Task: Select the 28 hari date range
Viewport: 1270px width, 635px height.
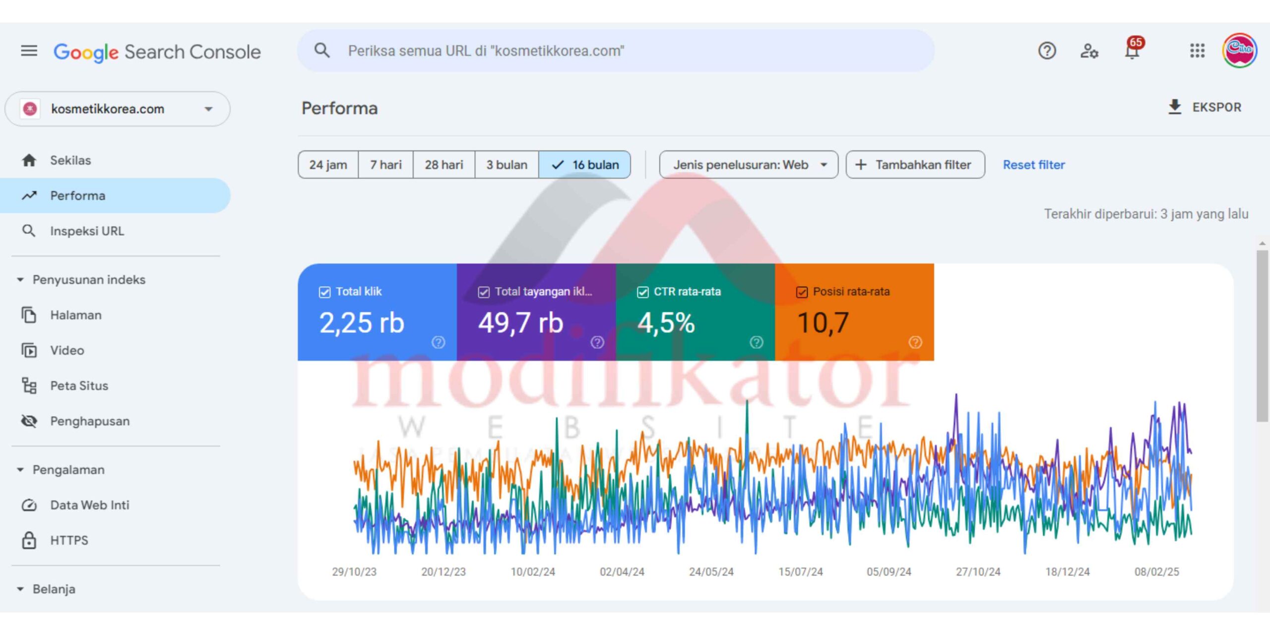Action: coord(444,165)
